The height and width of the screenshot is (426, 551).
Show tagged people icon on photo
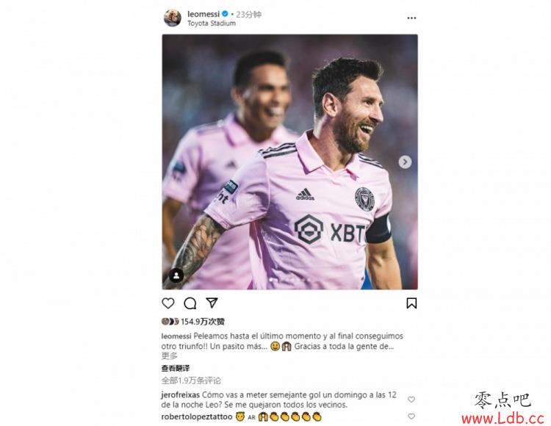click(176, 275)
